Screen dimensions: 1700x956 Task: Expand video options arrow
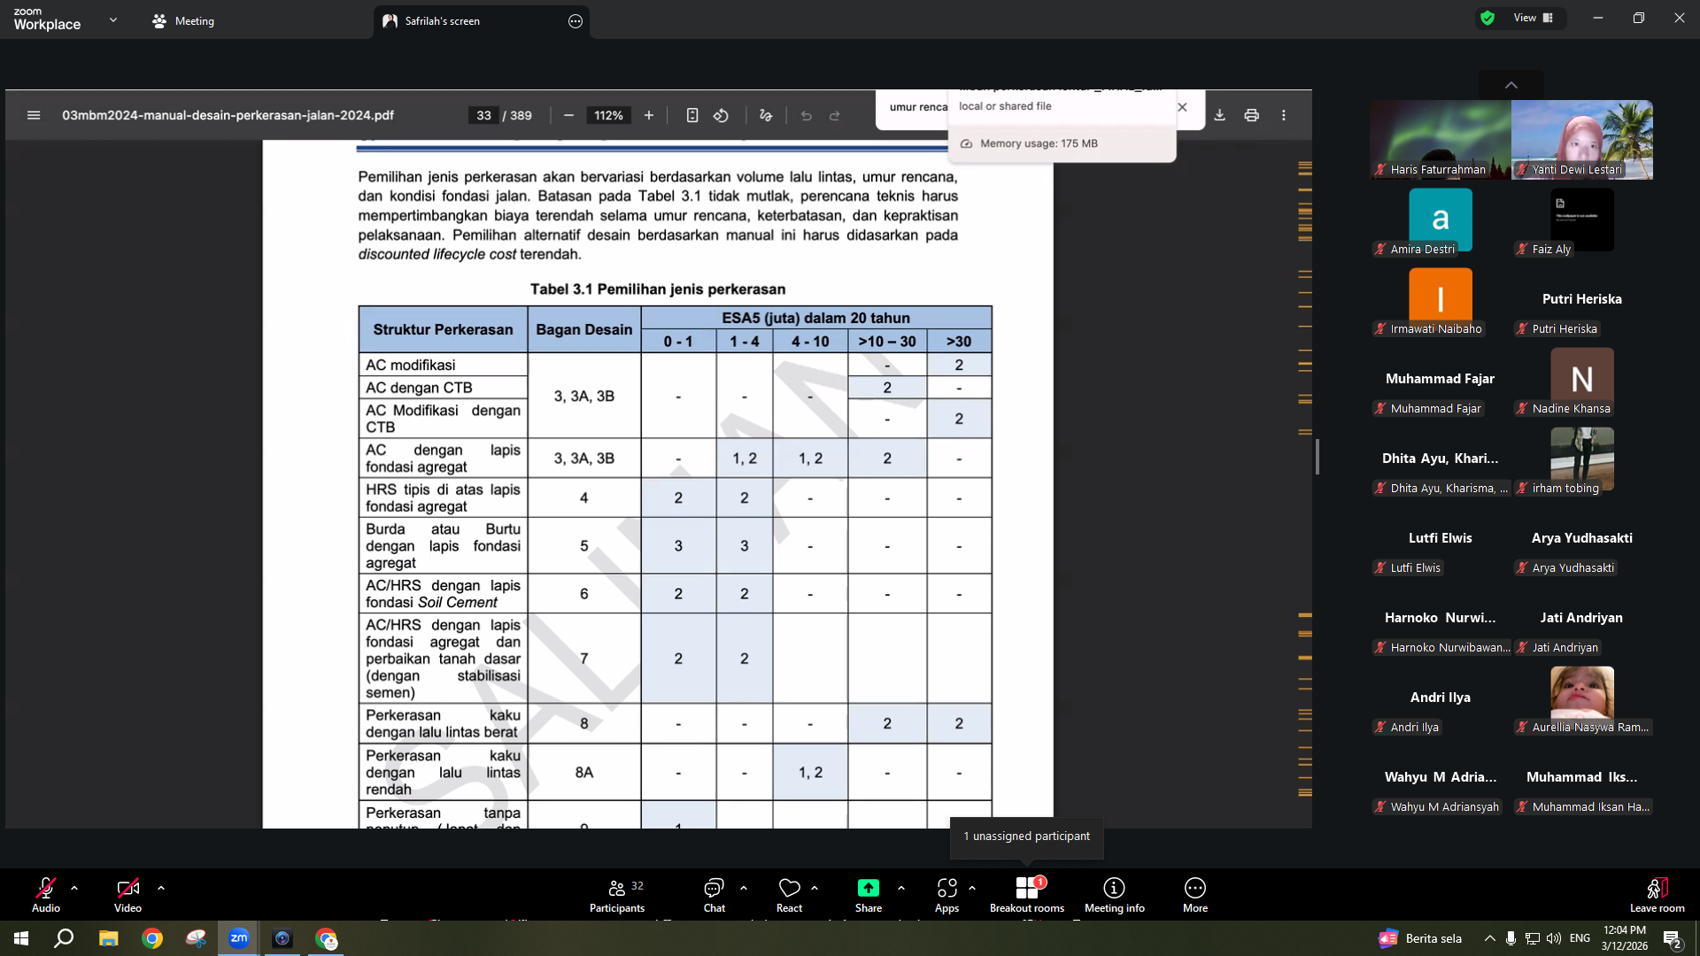click(x=161, y=888)
